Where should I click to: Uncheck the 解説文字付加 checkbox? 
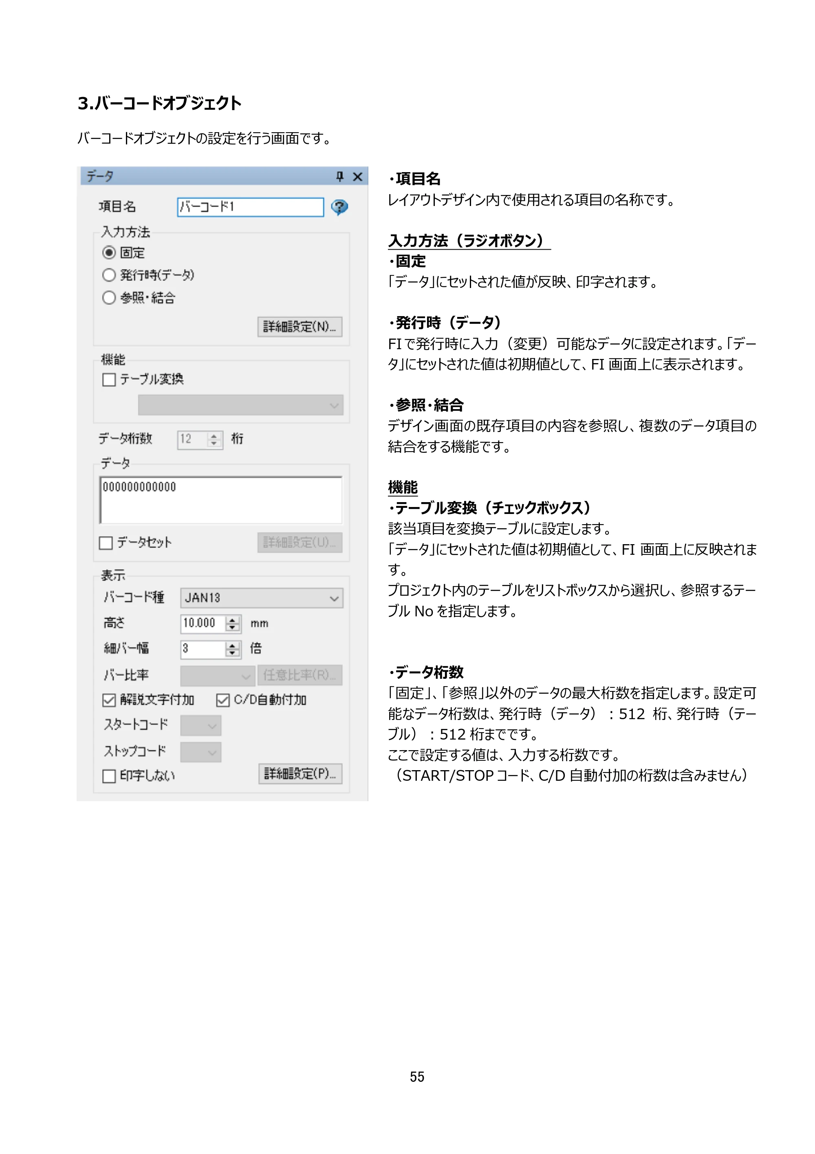pos(109,700)
